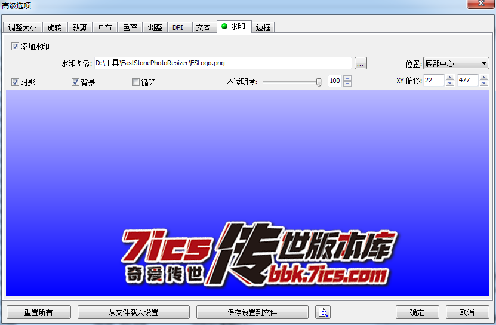Select the 色深 tab
Viewport: 496px width, 325px height.
(130, 27)
